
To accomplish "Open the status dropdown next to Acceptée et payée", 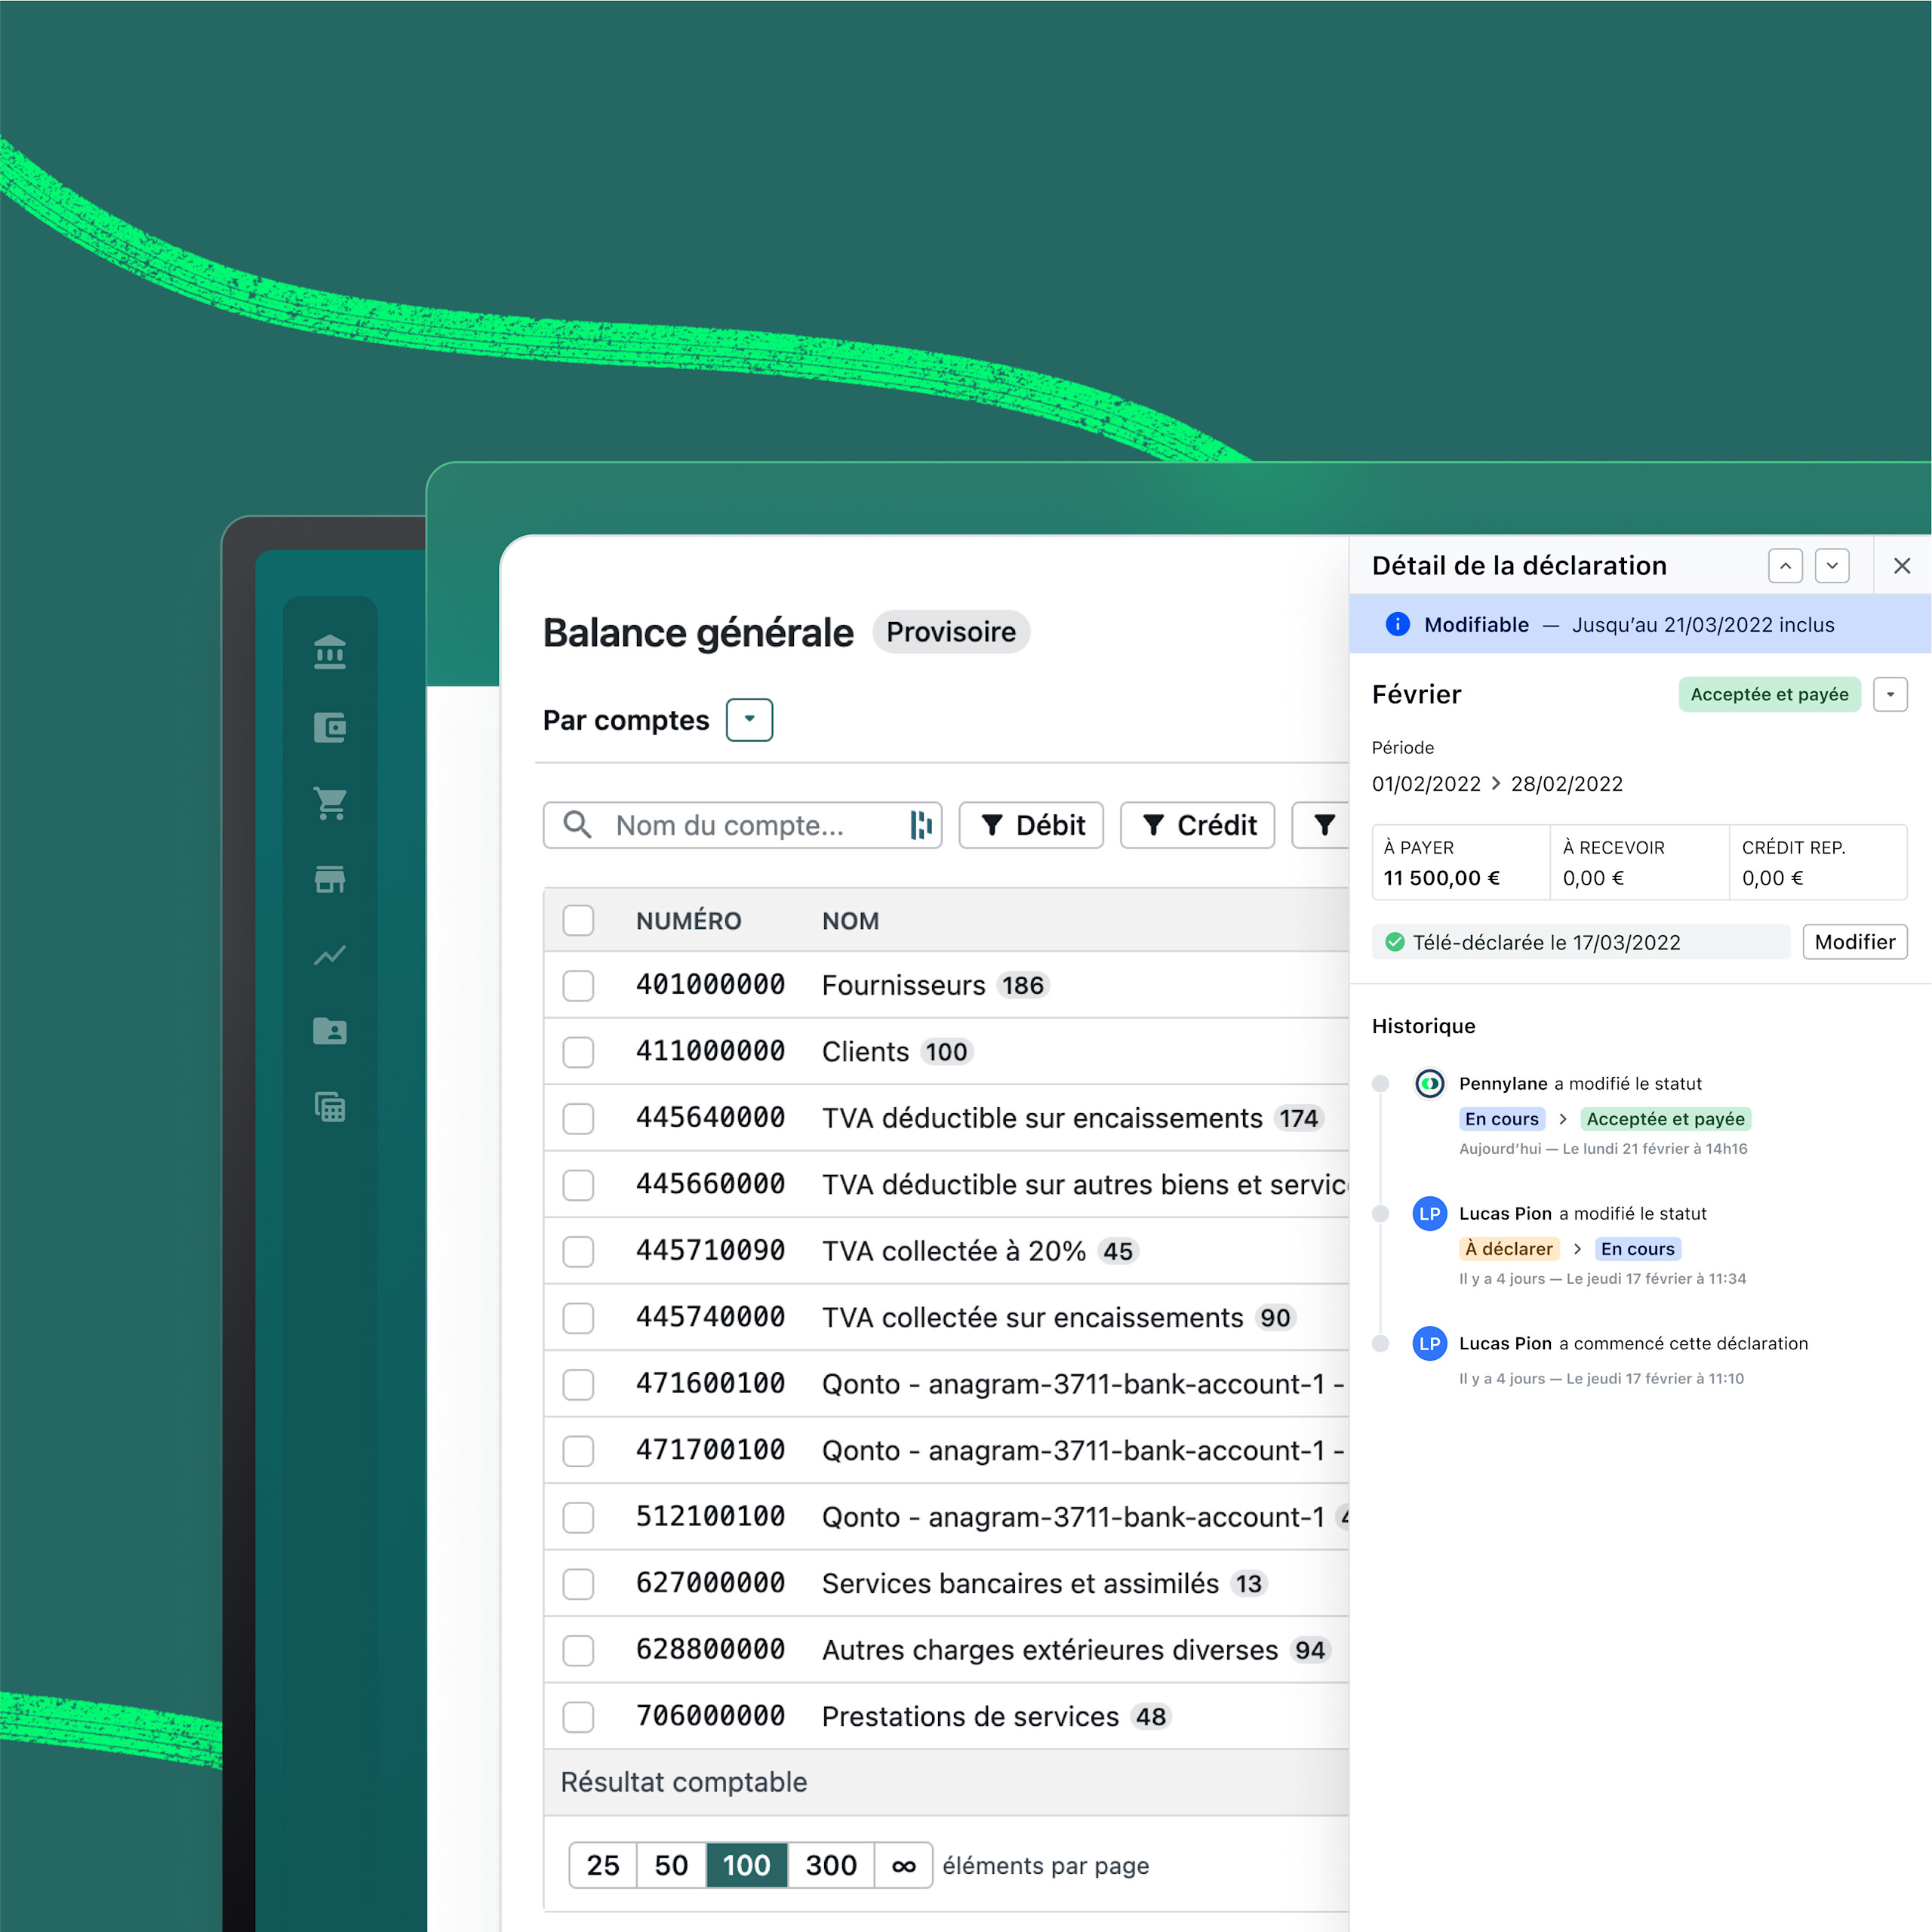I will pyautogui.click(x=1890, y=694).
